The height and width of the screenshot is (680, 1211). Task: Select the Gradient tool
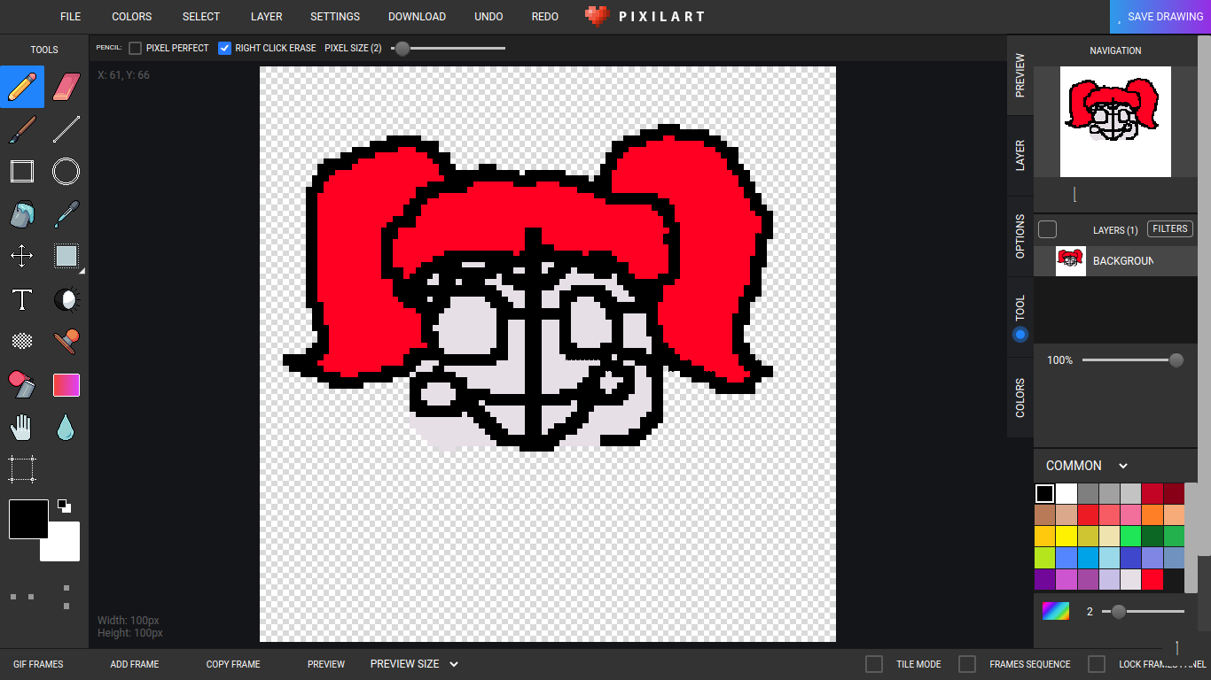pos(66,383)
